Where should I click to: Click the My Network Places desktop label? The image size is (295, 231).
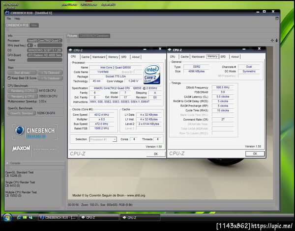click(10, 6)
